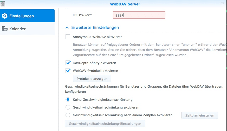Toggle the partially visible checkbox above HTTPS-Port
The height and width of the screenshot is (131, 227).
point(68,9)
